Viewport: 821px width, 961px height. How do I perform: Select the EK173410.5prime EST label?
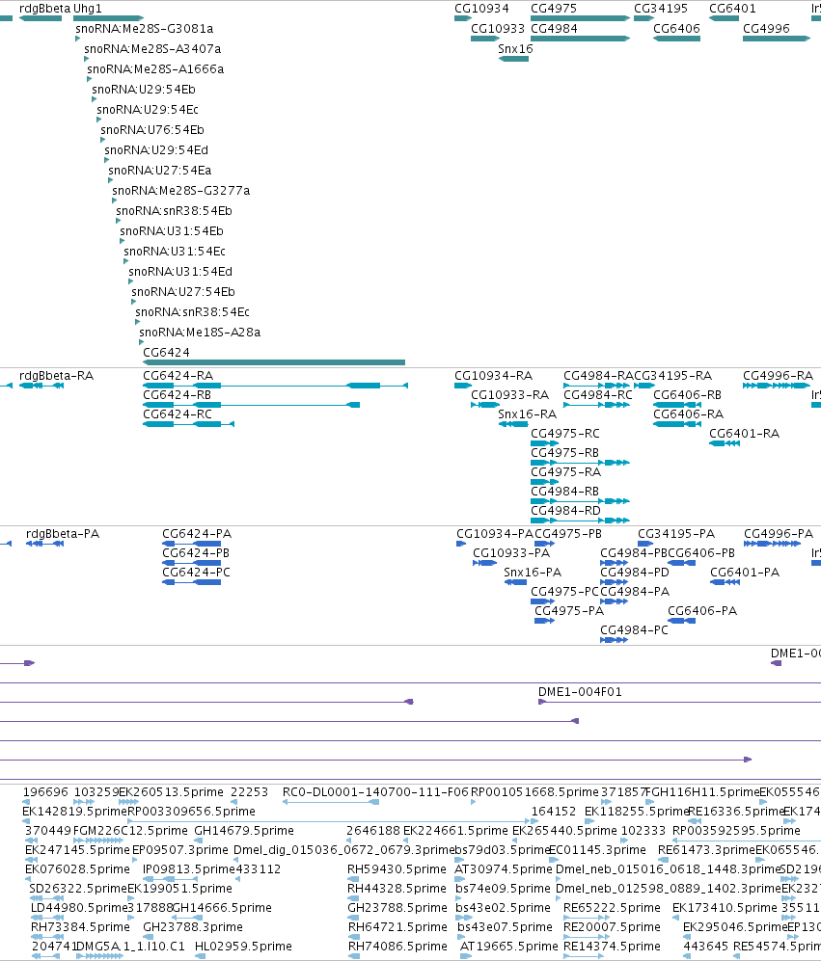tap(725, 908)
